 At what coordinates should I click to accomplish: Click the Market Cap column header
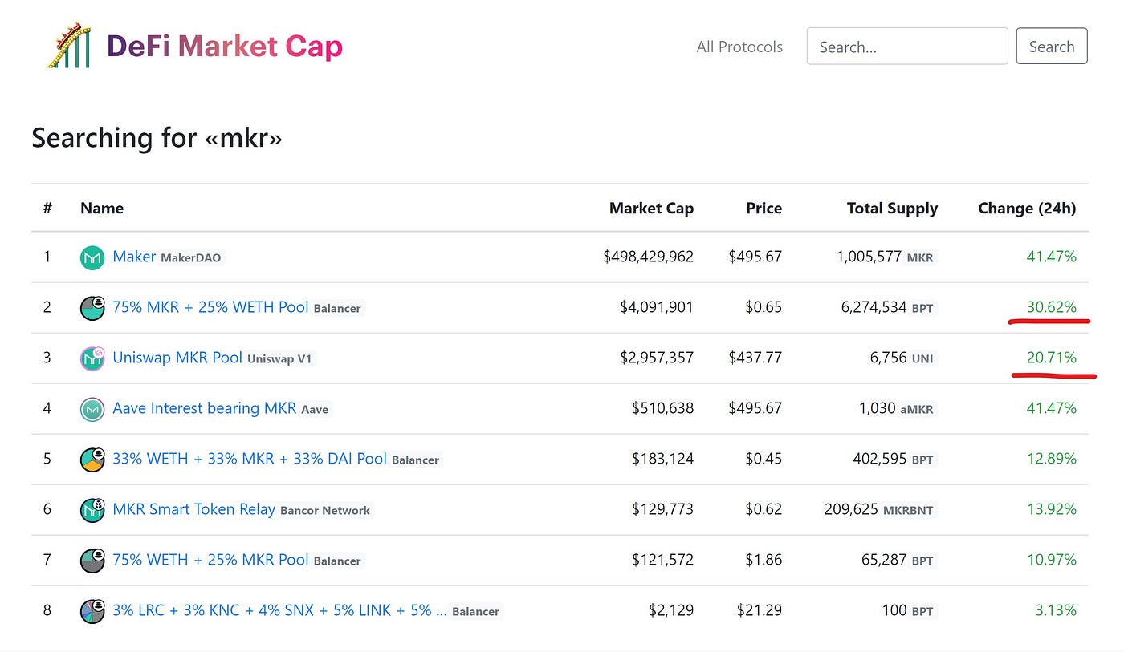651,209
